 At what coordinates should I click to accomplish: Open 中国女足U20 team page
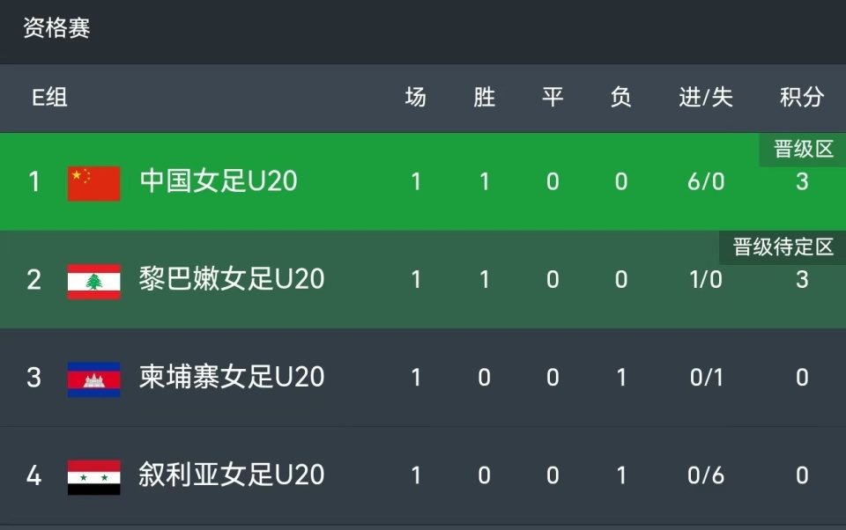(x=219, y=182)
